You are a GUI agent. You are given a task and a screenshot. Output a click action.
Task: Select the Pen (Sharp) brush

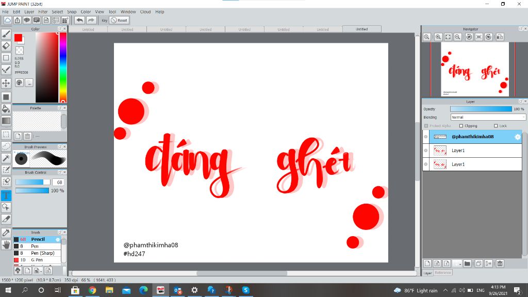[37, 253]
